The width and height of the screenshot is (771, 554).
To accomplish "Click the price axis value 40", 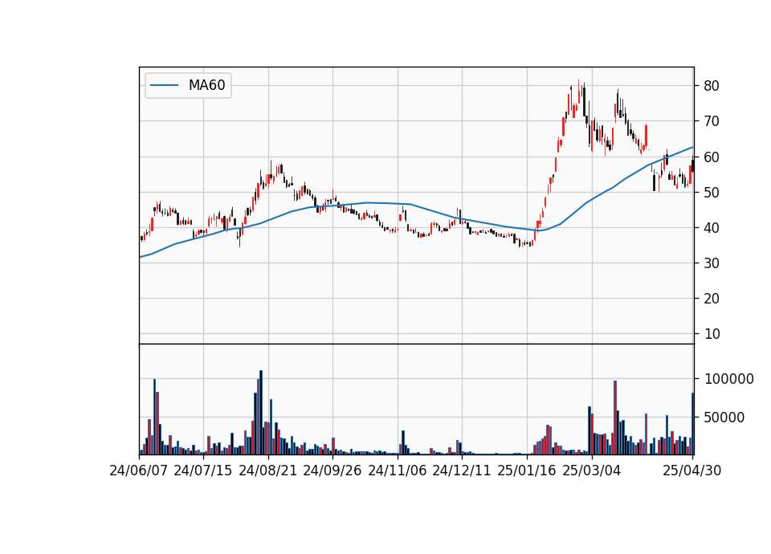I will click(x=712, y=228).
